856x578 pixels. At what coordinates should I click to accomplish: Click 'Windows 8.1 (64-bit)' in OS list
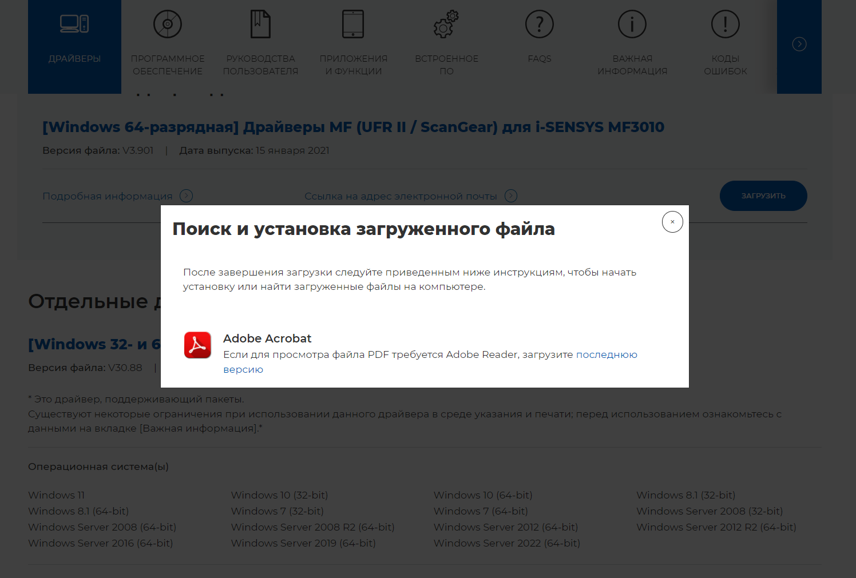tap(78, 511)
